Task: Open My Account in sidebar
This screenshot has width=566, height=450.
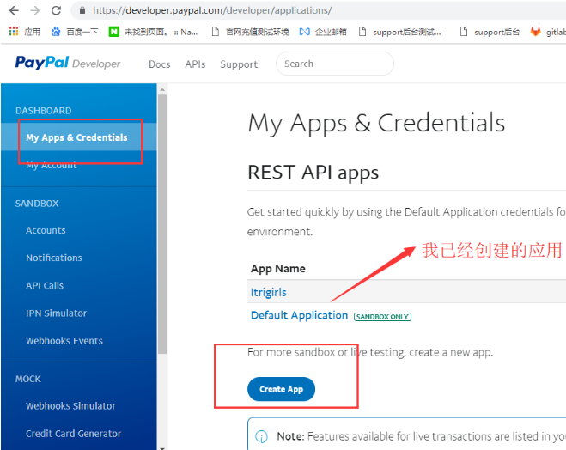Action: coord(51,165)
